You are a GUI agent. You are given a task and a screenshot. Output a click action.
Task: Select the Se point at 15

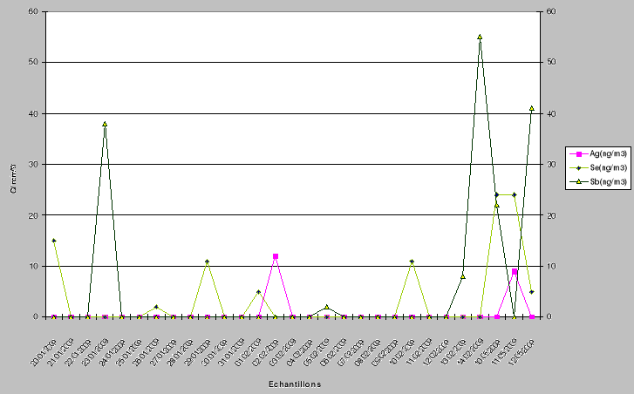(54, 241)
